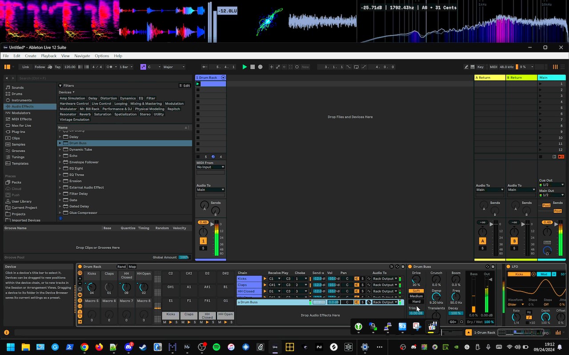
Task: Open the Modulators browser category
Action: coord(21,113)
